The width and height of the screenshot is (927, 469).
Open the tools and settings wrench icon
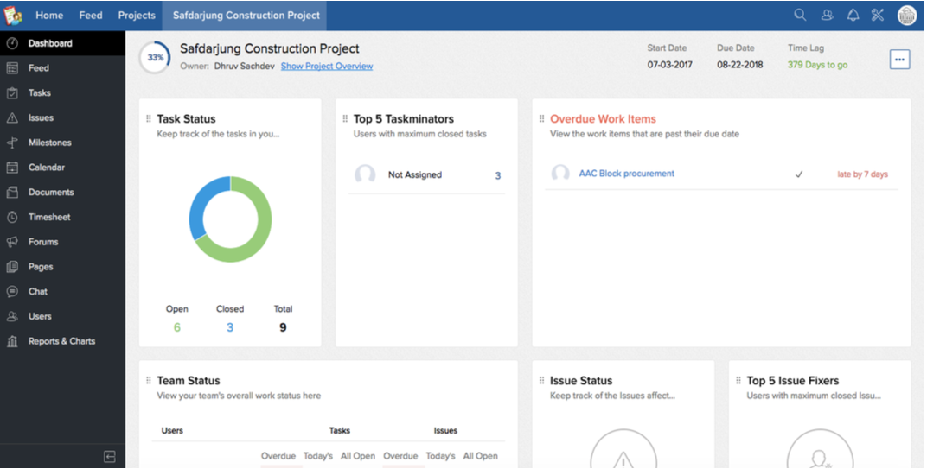coord(878,15)
